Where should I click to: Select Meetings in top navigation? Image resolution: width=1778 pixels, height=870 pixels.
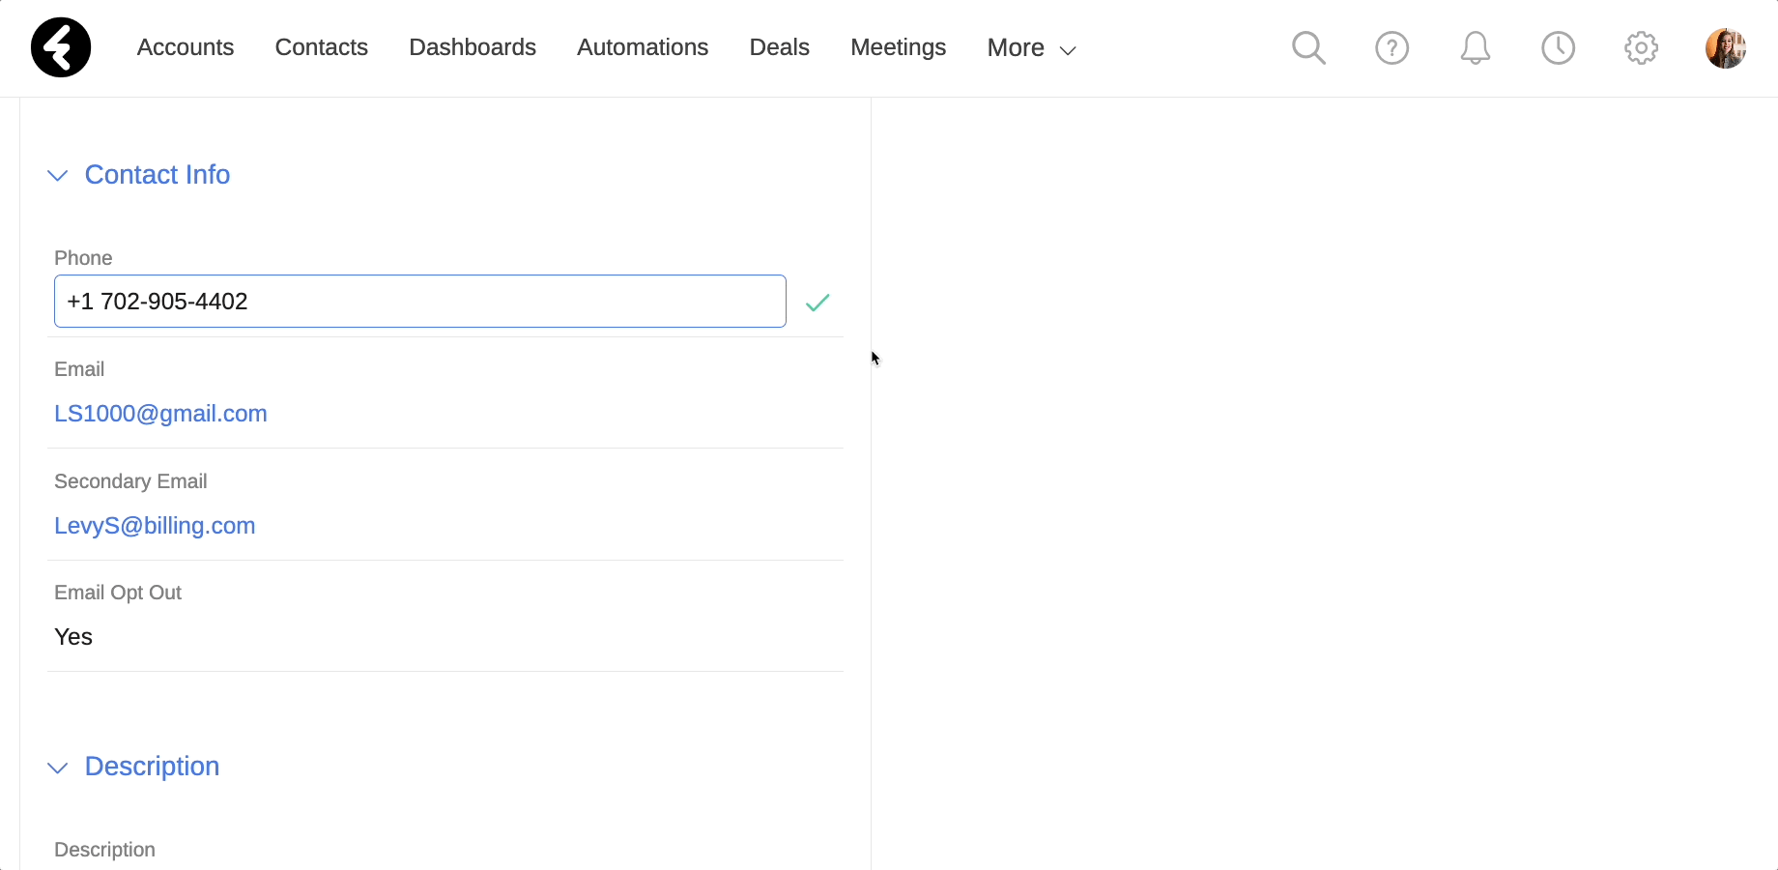click(899, 47)
